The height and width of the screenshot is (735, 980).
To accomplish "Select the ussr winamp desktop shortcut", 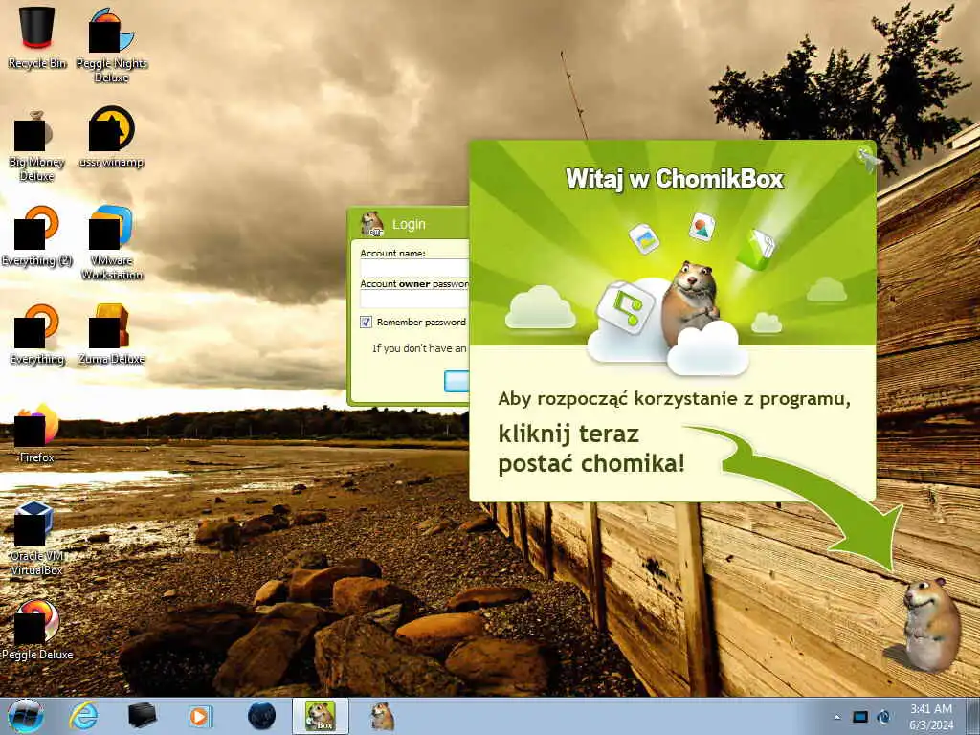I will click(x=111, y=137).
